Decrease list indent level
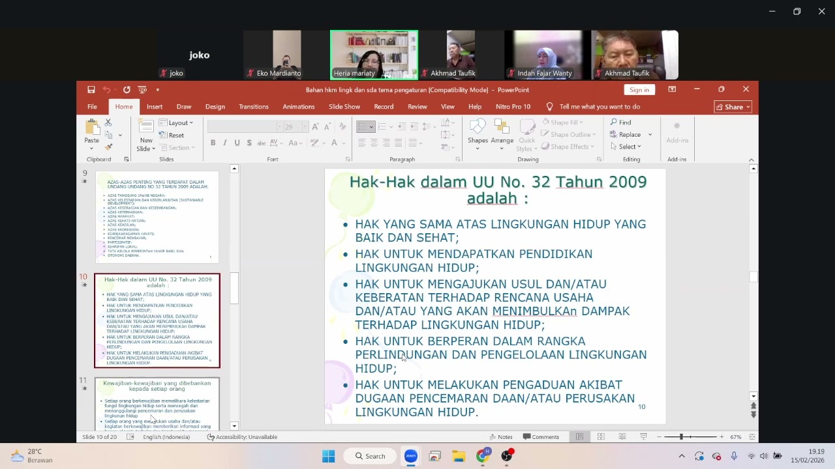The width and height of the screenshot is (835, 469). click(402, 126)
